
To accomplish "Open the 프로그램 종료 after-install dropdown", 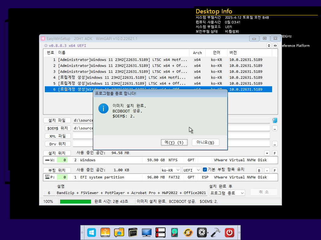I will [227, 193].
